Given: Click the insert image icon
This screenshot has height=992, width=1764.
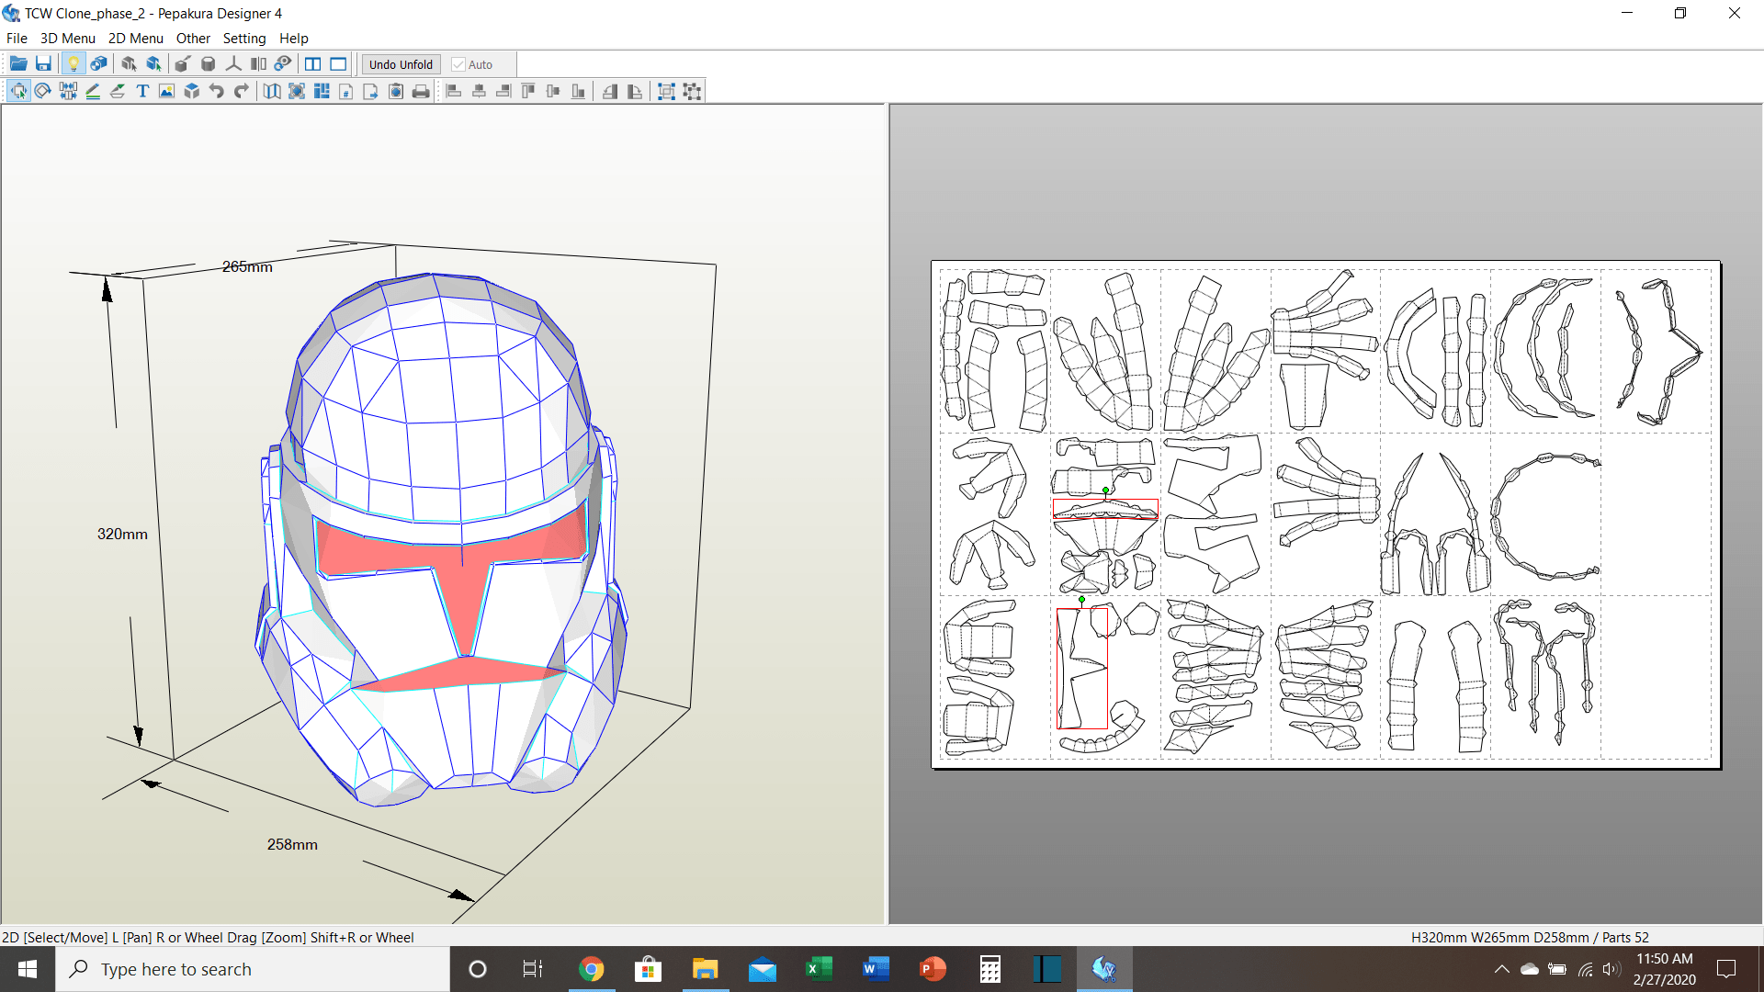Looking at the screenshot, I should pos(166,91).
